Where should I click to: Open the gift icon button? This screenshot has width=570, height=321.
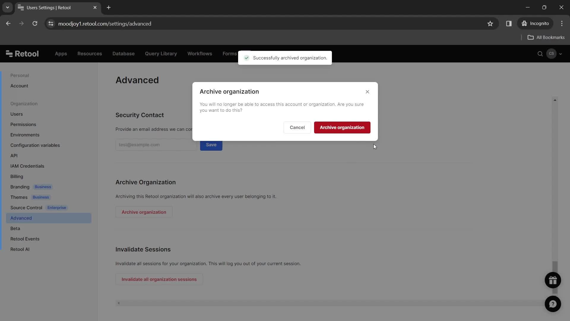coord(553,280)
